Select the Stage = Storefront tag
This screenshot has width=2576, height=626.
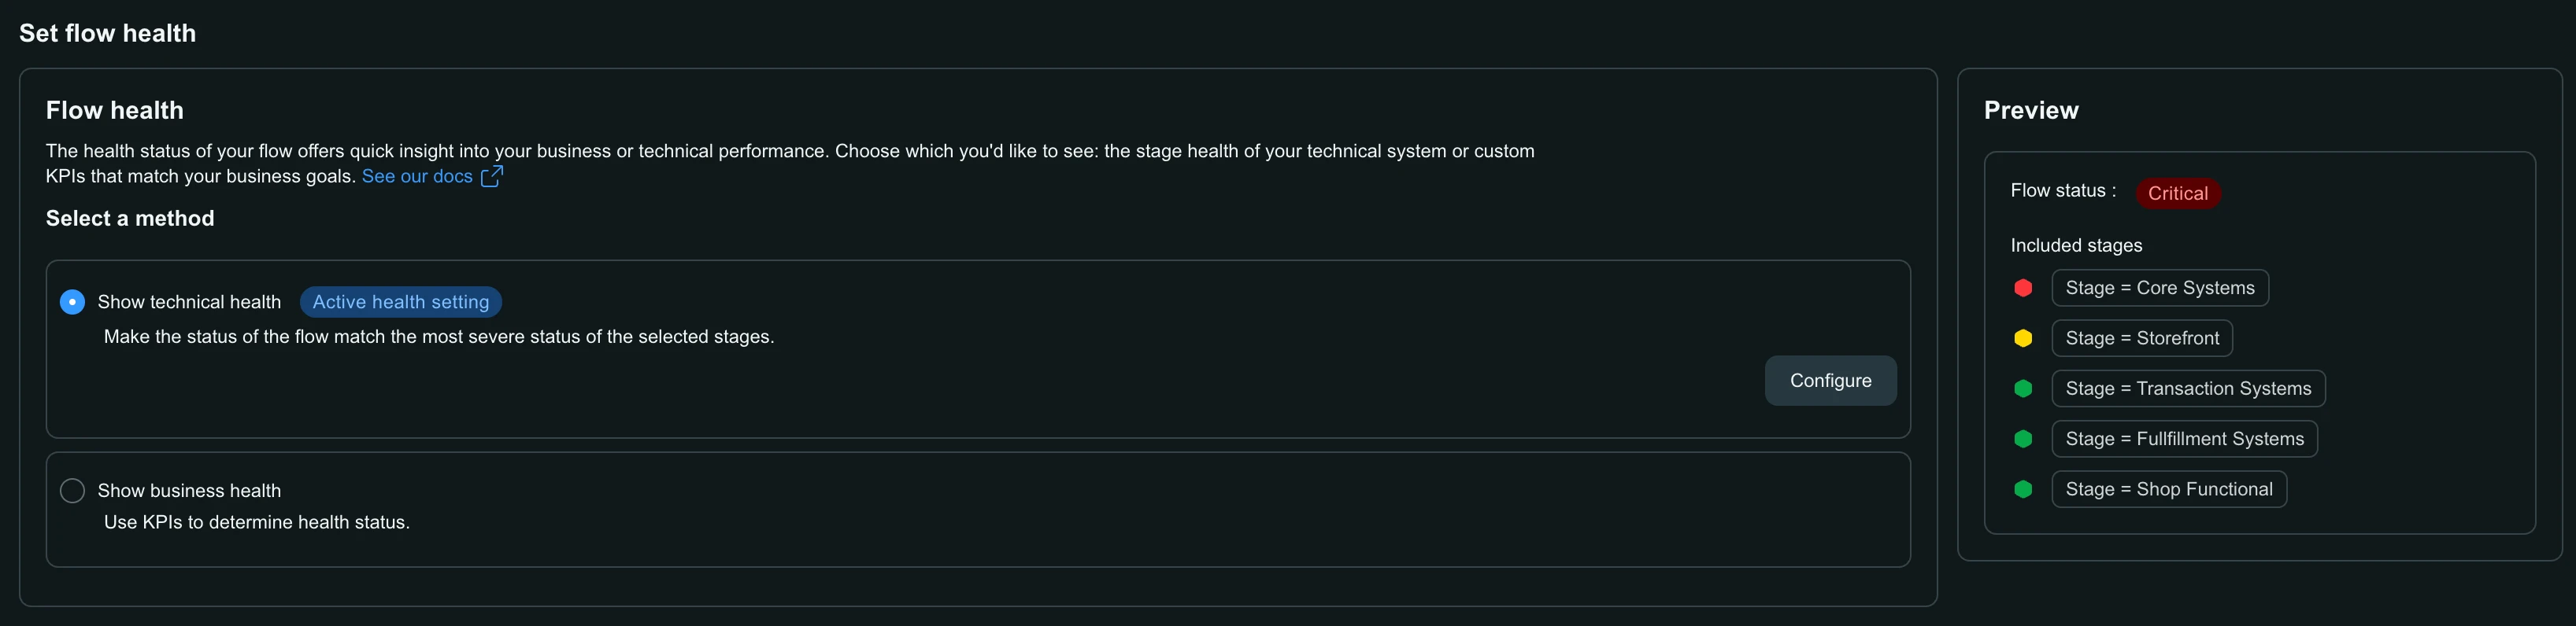click(x=2142, y=338)
